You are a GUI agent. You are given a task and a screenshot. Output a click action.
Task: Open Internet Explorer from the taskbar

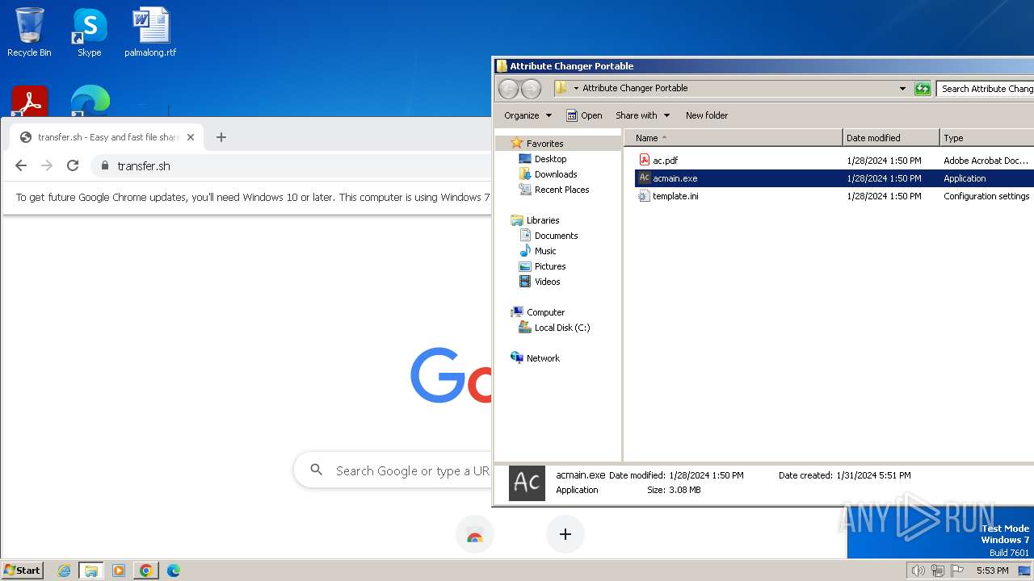point(64,571)
